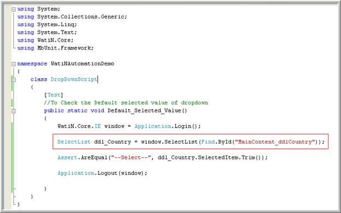This screenshot has width=341, height=213.
Task: Click the SelectList type at line start
Action: [x=74, y=142]
